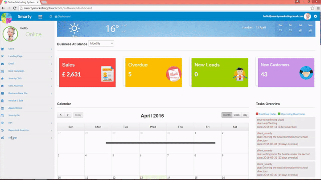Switch the calendar to day view
Viewport: 321px width, 180px height.
245,115
